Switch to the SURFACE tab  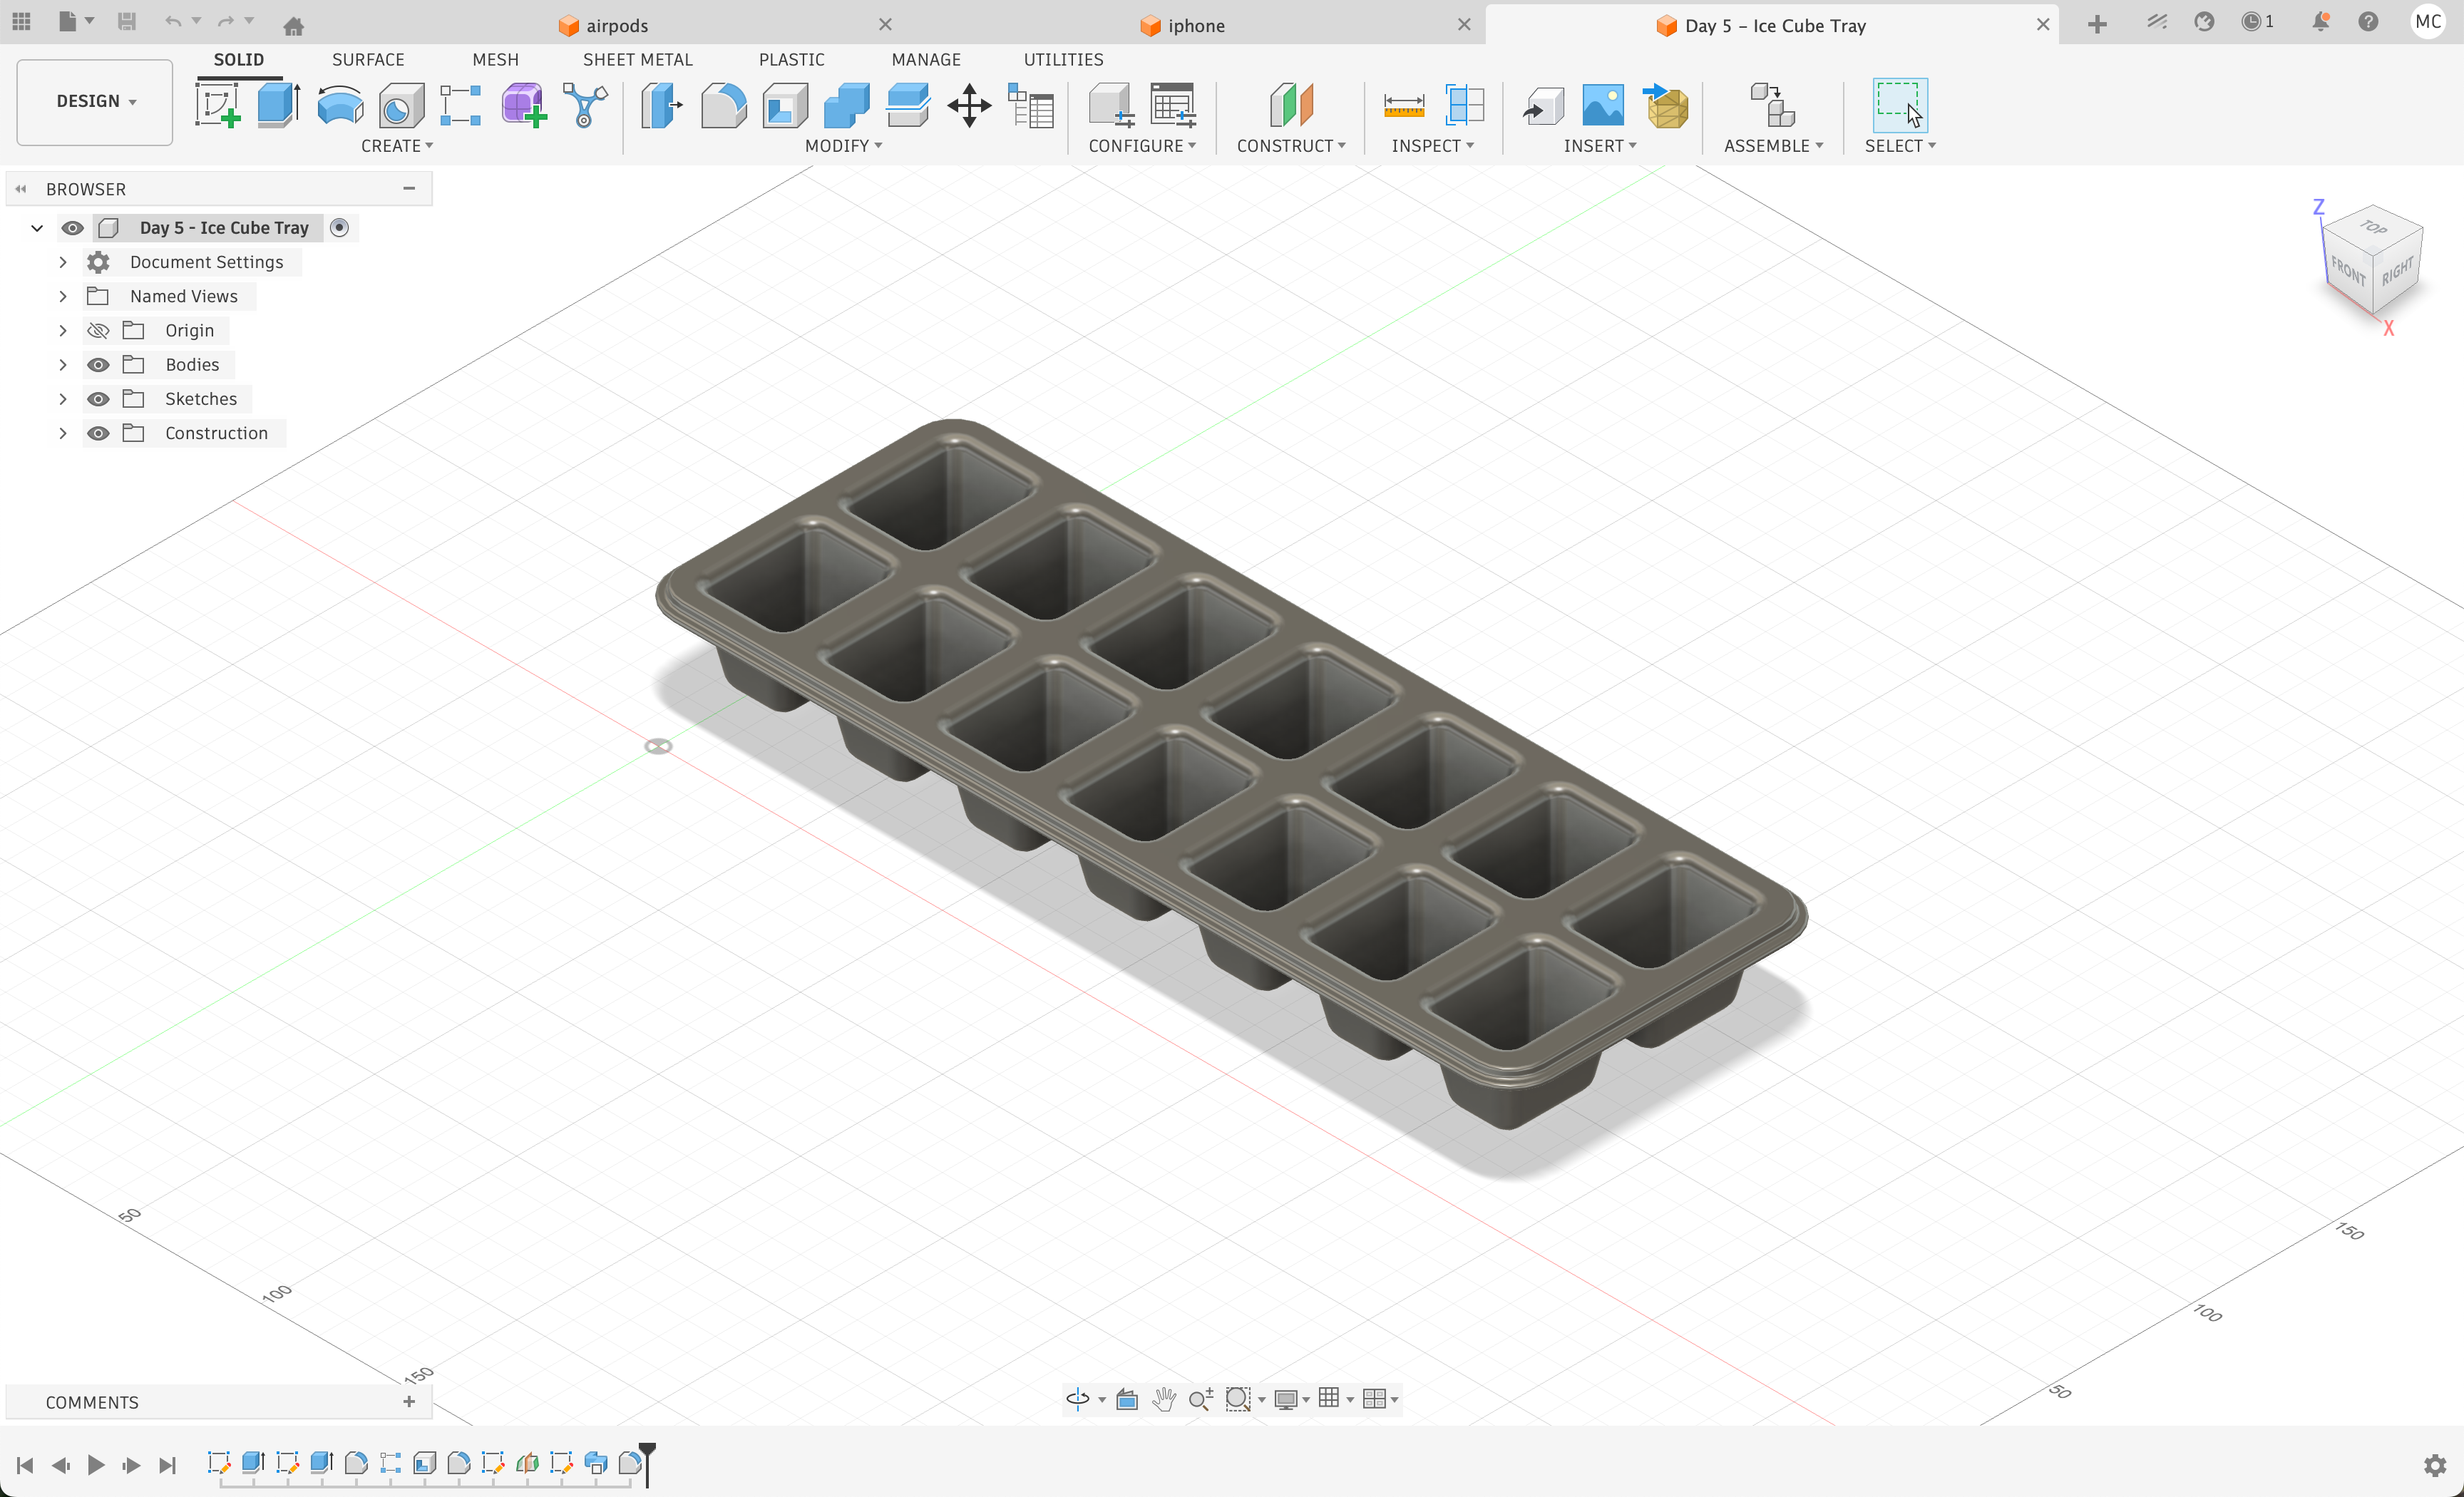[368, 59]
